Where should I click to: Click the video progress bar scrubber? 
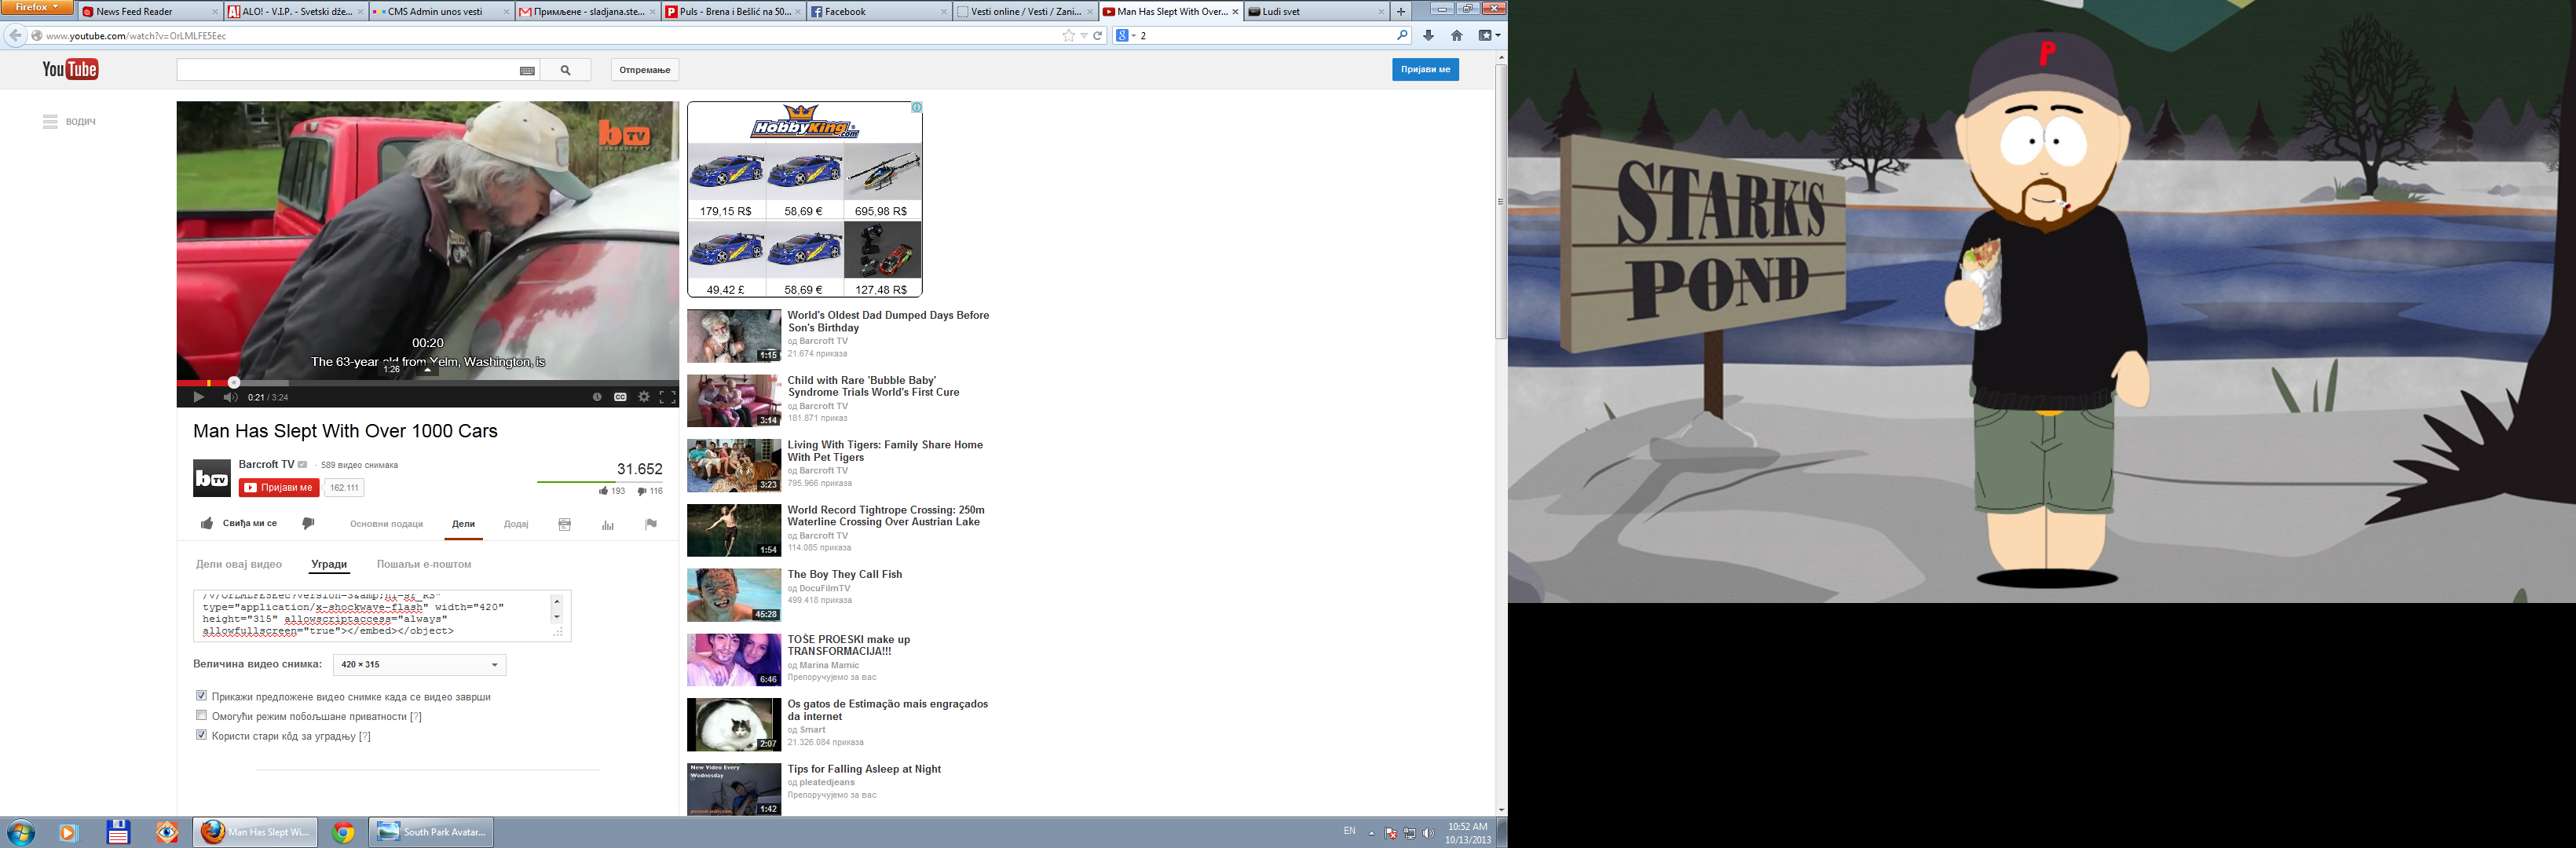[x=234, y=382]
